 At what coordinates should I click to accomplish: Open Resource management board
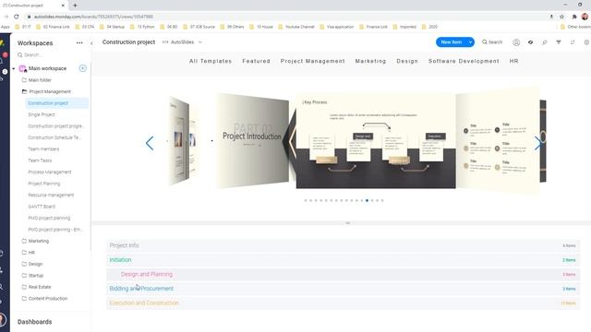[51, 195]
